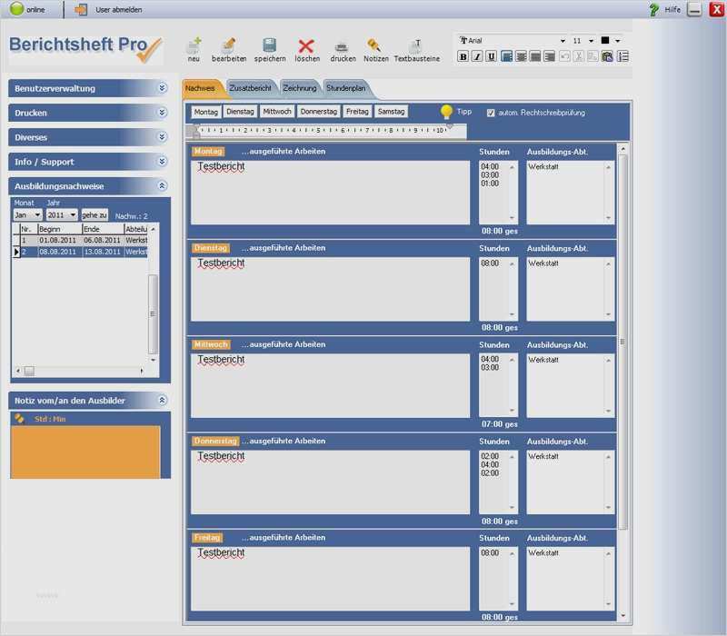Click the 'Ende' column header
Image resolution: width=727 pixels, height=636 pixels.
(103, 229)
